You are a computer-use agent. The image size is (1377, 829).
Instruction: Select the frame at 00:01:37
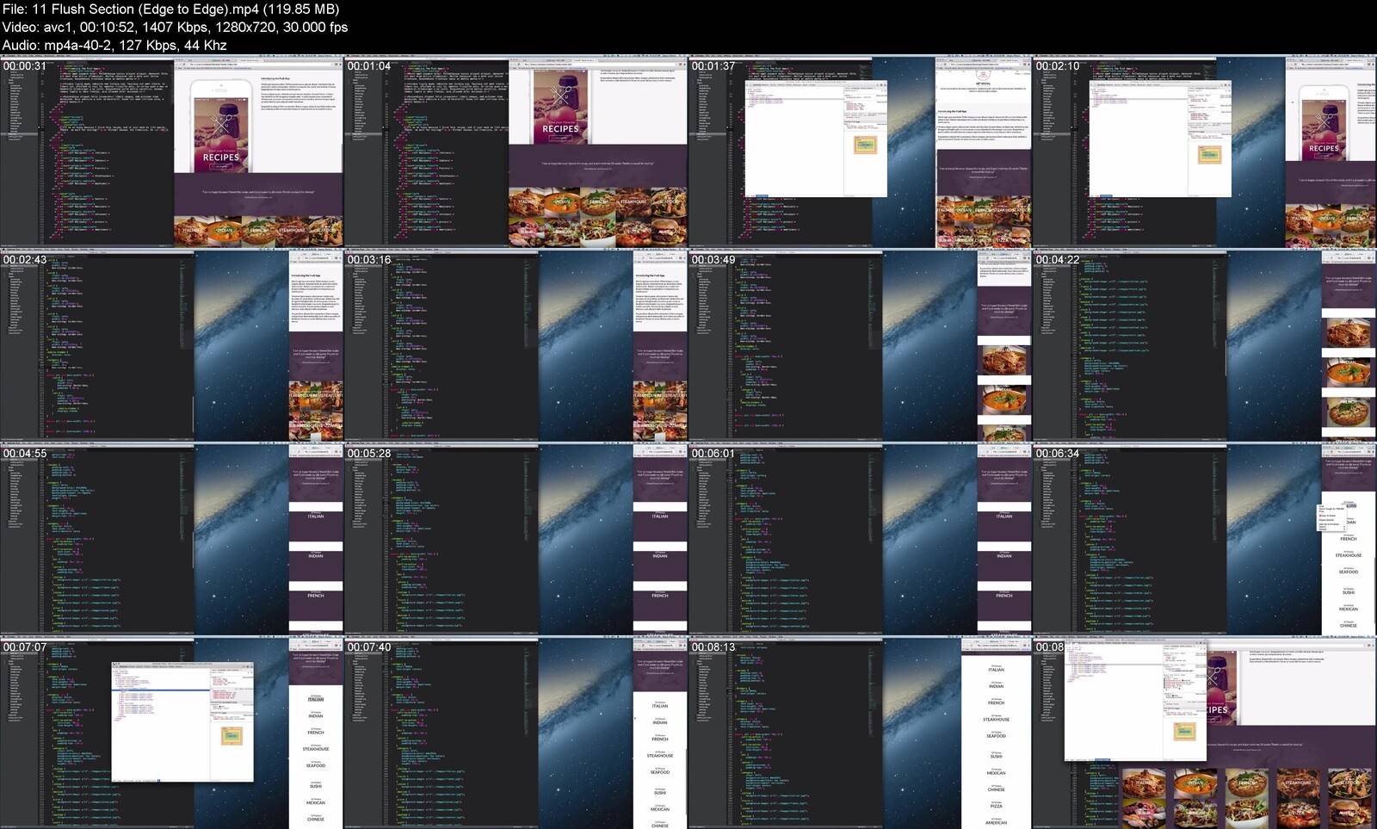861,152
